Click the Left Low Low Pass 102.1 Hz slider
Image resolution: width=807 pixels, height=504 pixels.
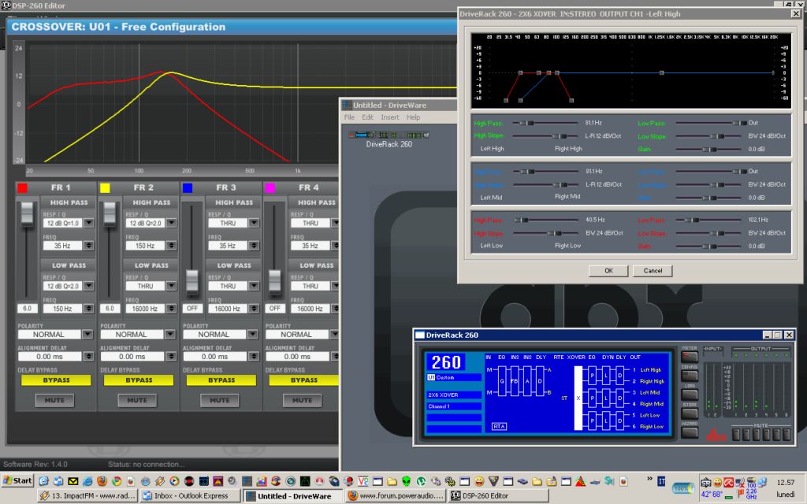point(708,220)
